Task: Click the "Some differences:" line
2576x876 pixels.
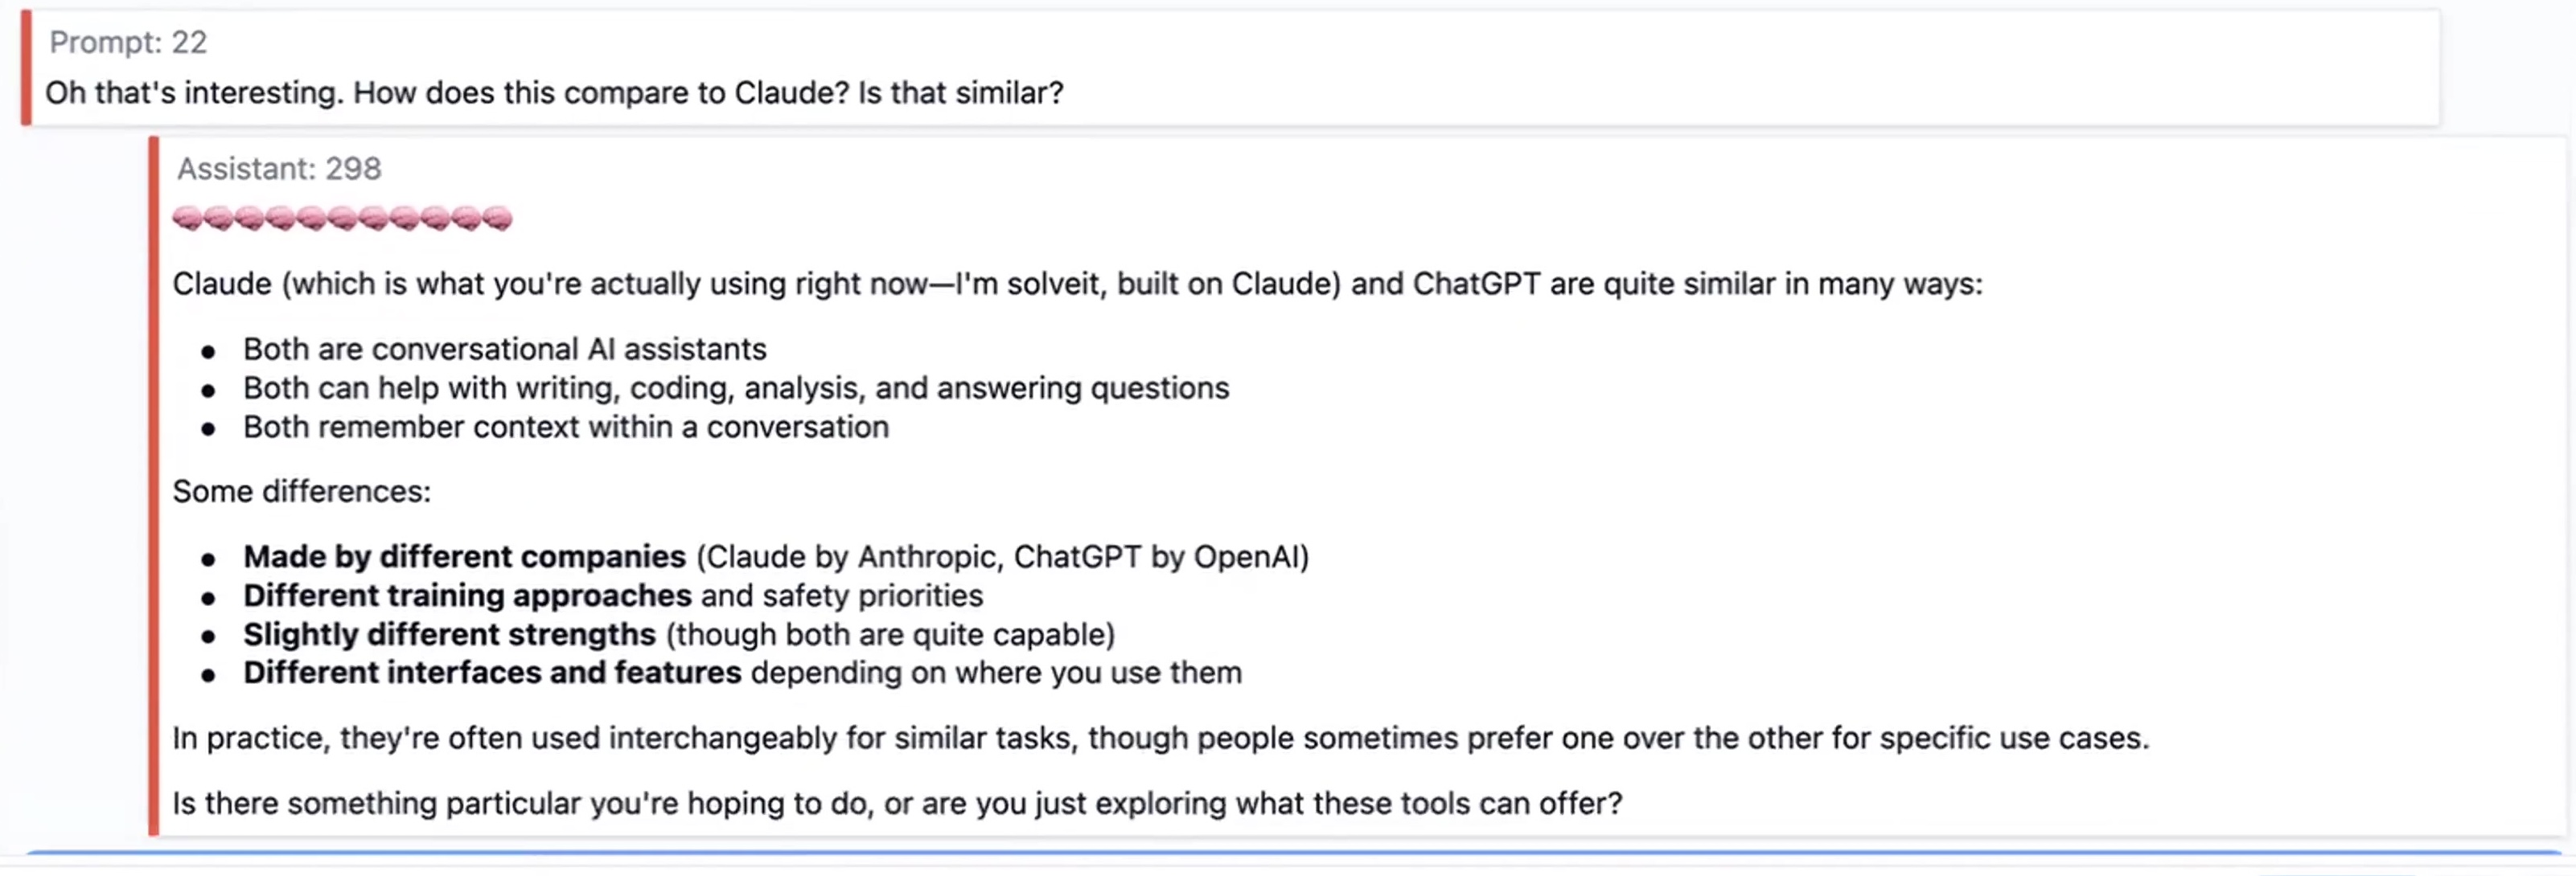Action: point(301,491)
